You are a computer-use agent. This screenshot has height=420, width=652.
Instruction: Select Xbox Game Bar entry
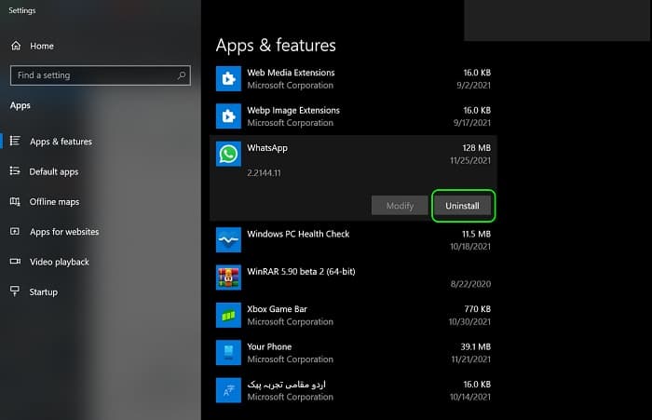pyautogui.click(x=353, y=315)
